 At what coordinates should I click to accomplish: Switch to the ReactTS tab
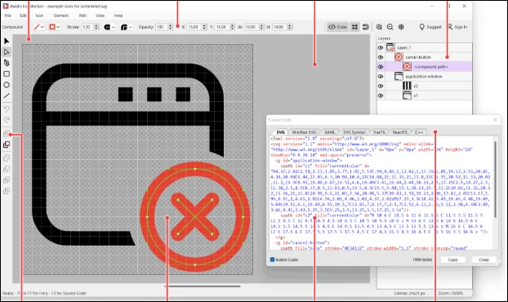(400, 132)
